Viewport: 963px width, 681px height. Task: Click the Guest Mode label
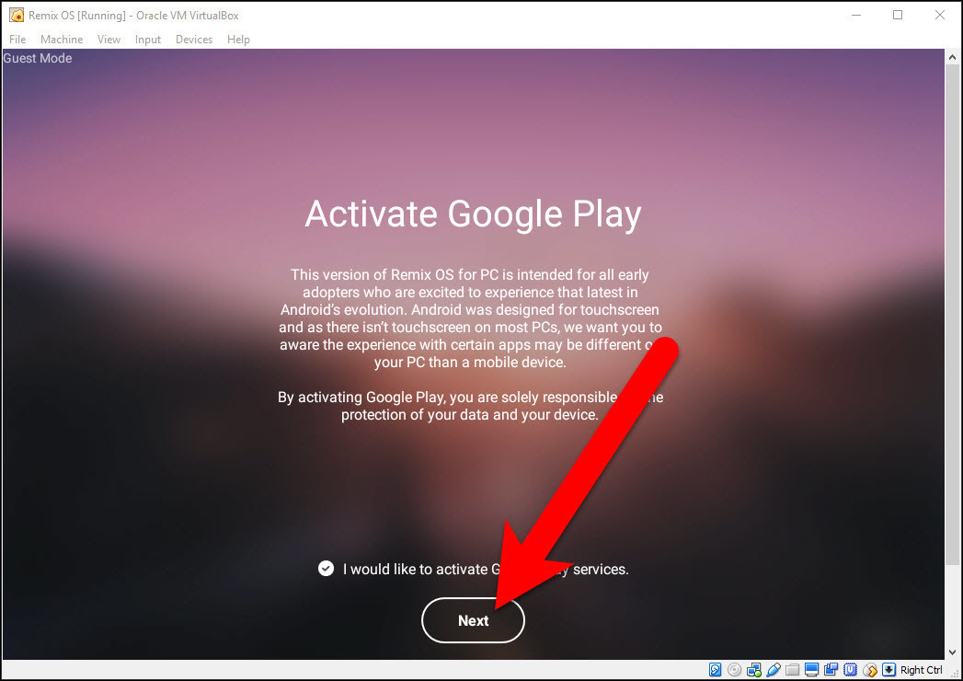point(38,58)
